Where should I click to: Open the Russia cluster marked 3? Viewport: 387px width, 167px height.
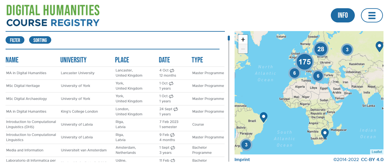point(347,50)
